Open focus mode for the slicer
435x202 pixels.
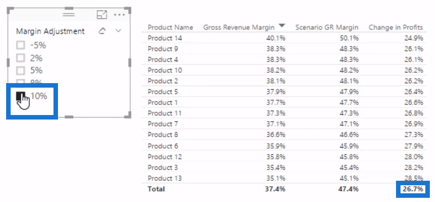102,15
